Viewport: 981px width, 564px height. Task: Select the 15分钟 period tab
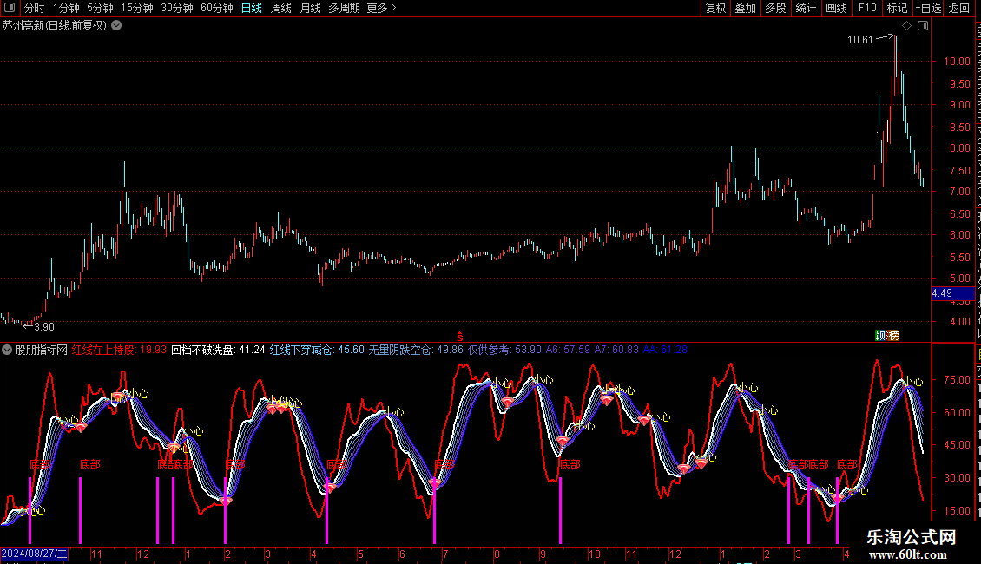point(137,8)
